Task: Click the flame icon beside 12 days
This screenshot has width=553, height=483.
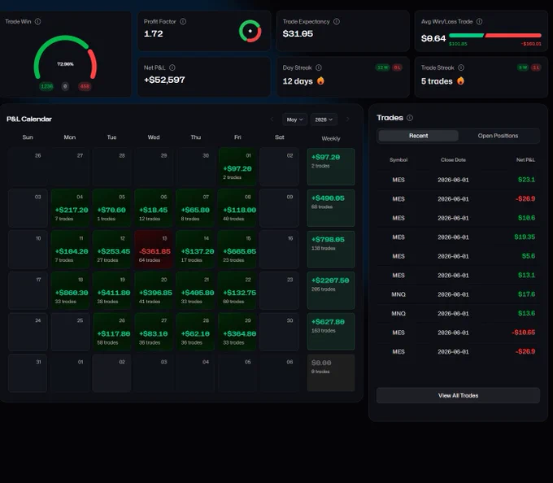Action: tap(320, 80)
